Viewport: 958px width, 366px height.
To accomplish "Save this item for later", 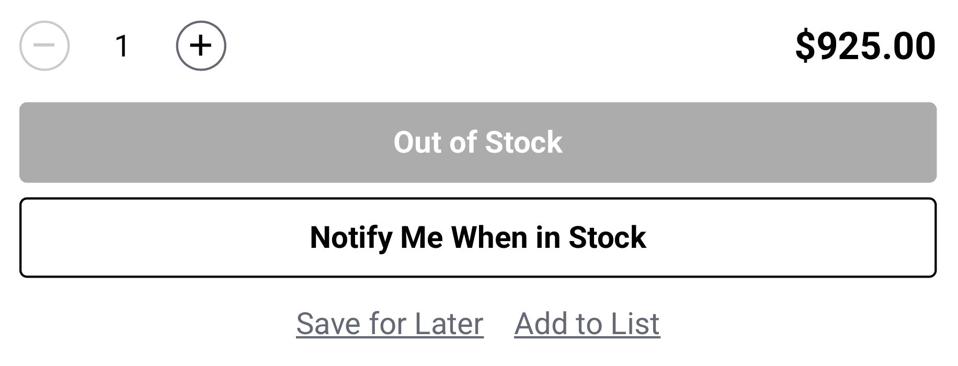I will (390, 324).
